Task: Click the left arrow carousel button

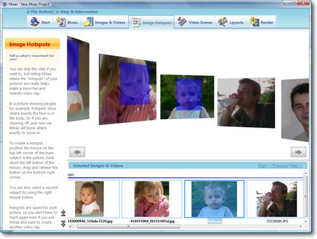Action: click(77, 152)
